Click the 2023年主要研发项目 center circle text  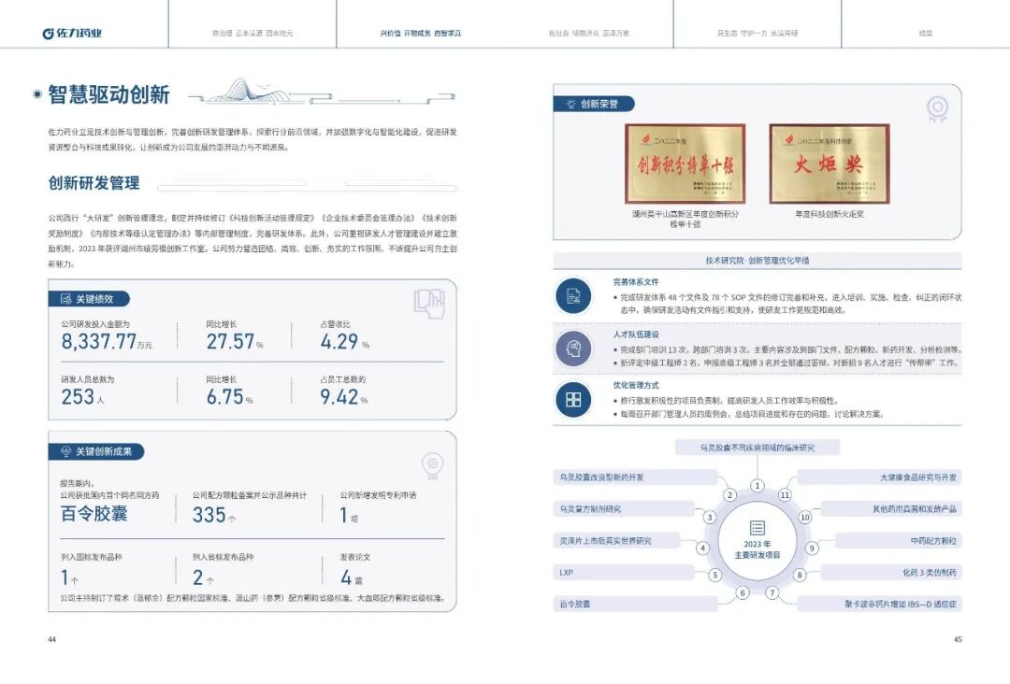(757, 549)
